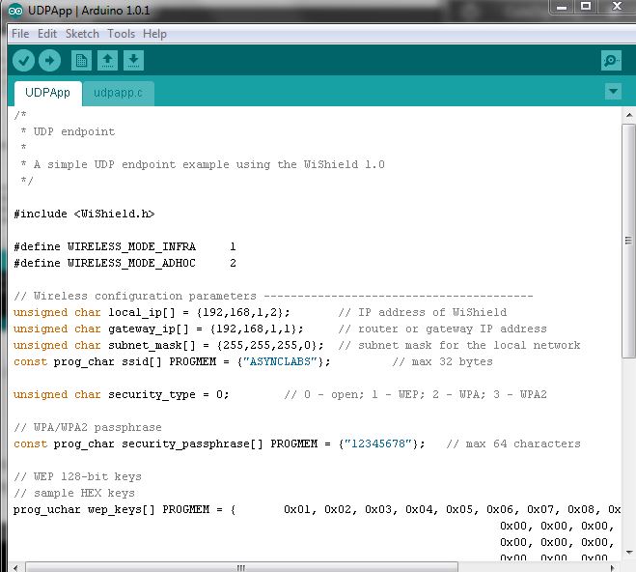Viewport: 636px width, 572px height.
Task: Click the "WIRELESS_MODE_ADHOC" define line
Action: pyautogui.click(x=124, y=263)
